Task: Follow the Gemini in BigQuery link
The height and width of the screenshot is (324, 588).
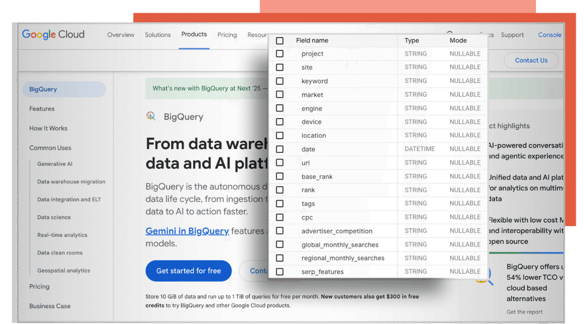Action: pos(187,231)
